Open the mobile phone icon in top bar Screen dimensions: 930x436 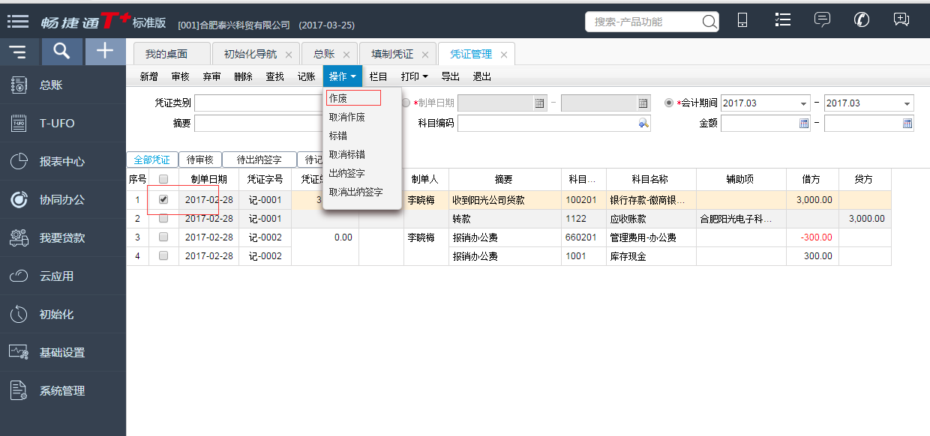coord(742,20)
